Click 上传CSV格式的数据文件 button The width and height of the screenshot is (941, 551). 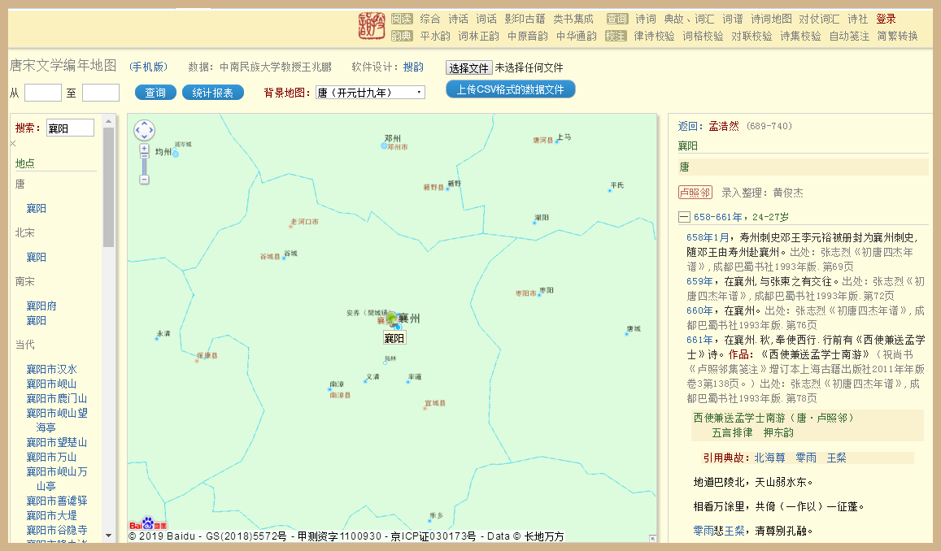pos(510,90)
